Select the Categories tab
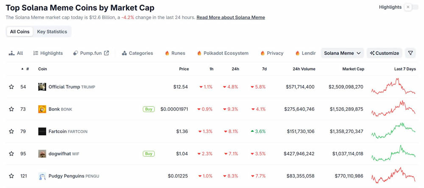 pos(137,53)
